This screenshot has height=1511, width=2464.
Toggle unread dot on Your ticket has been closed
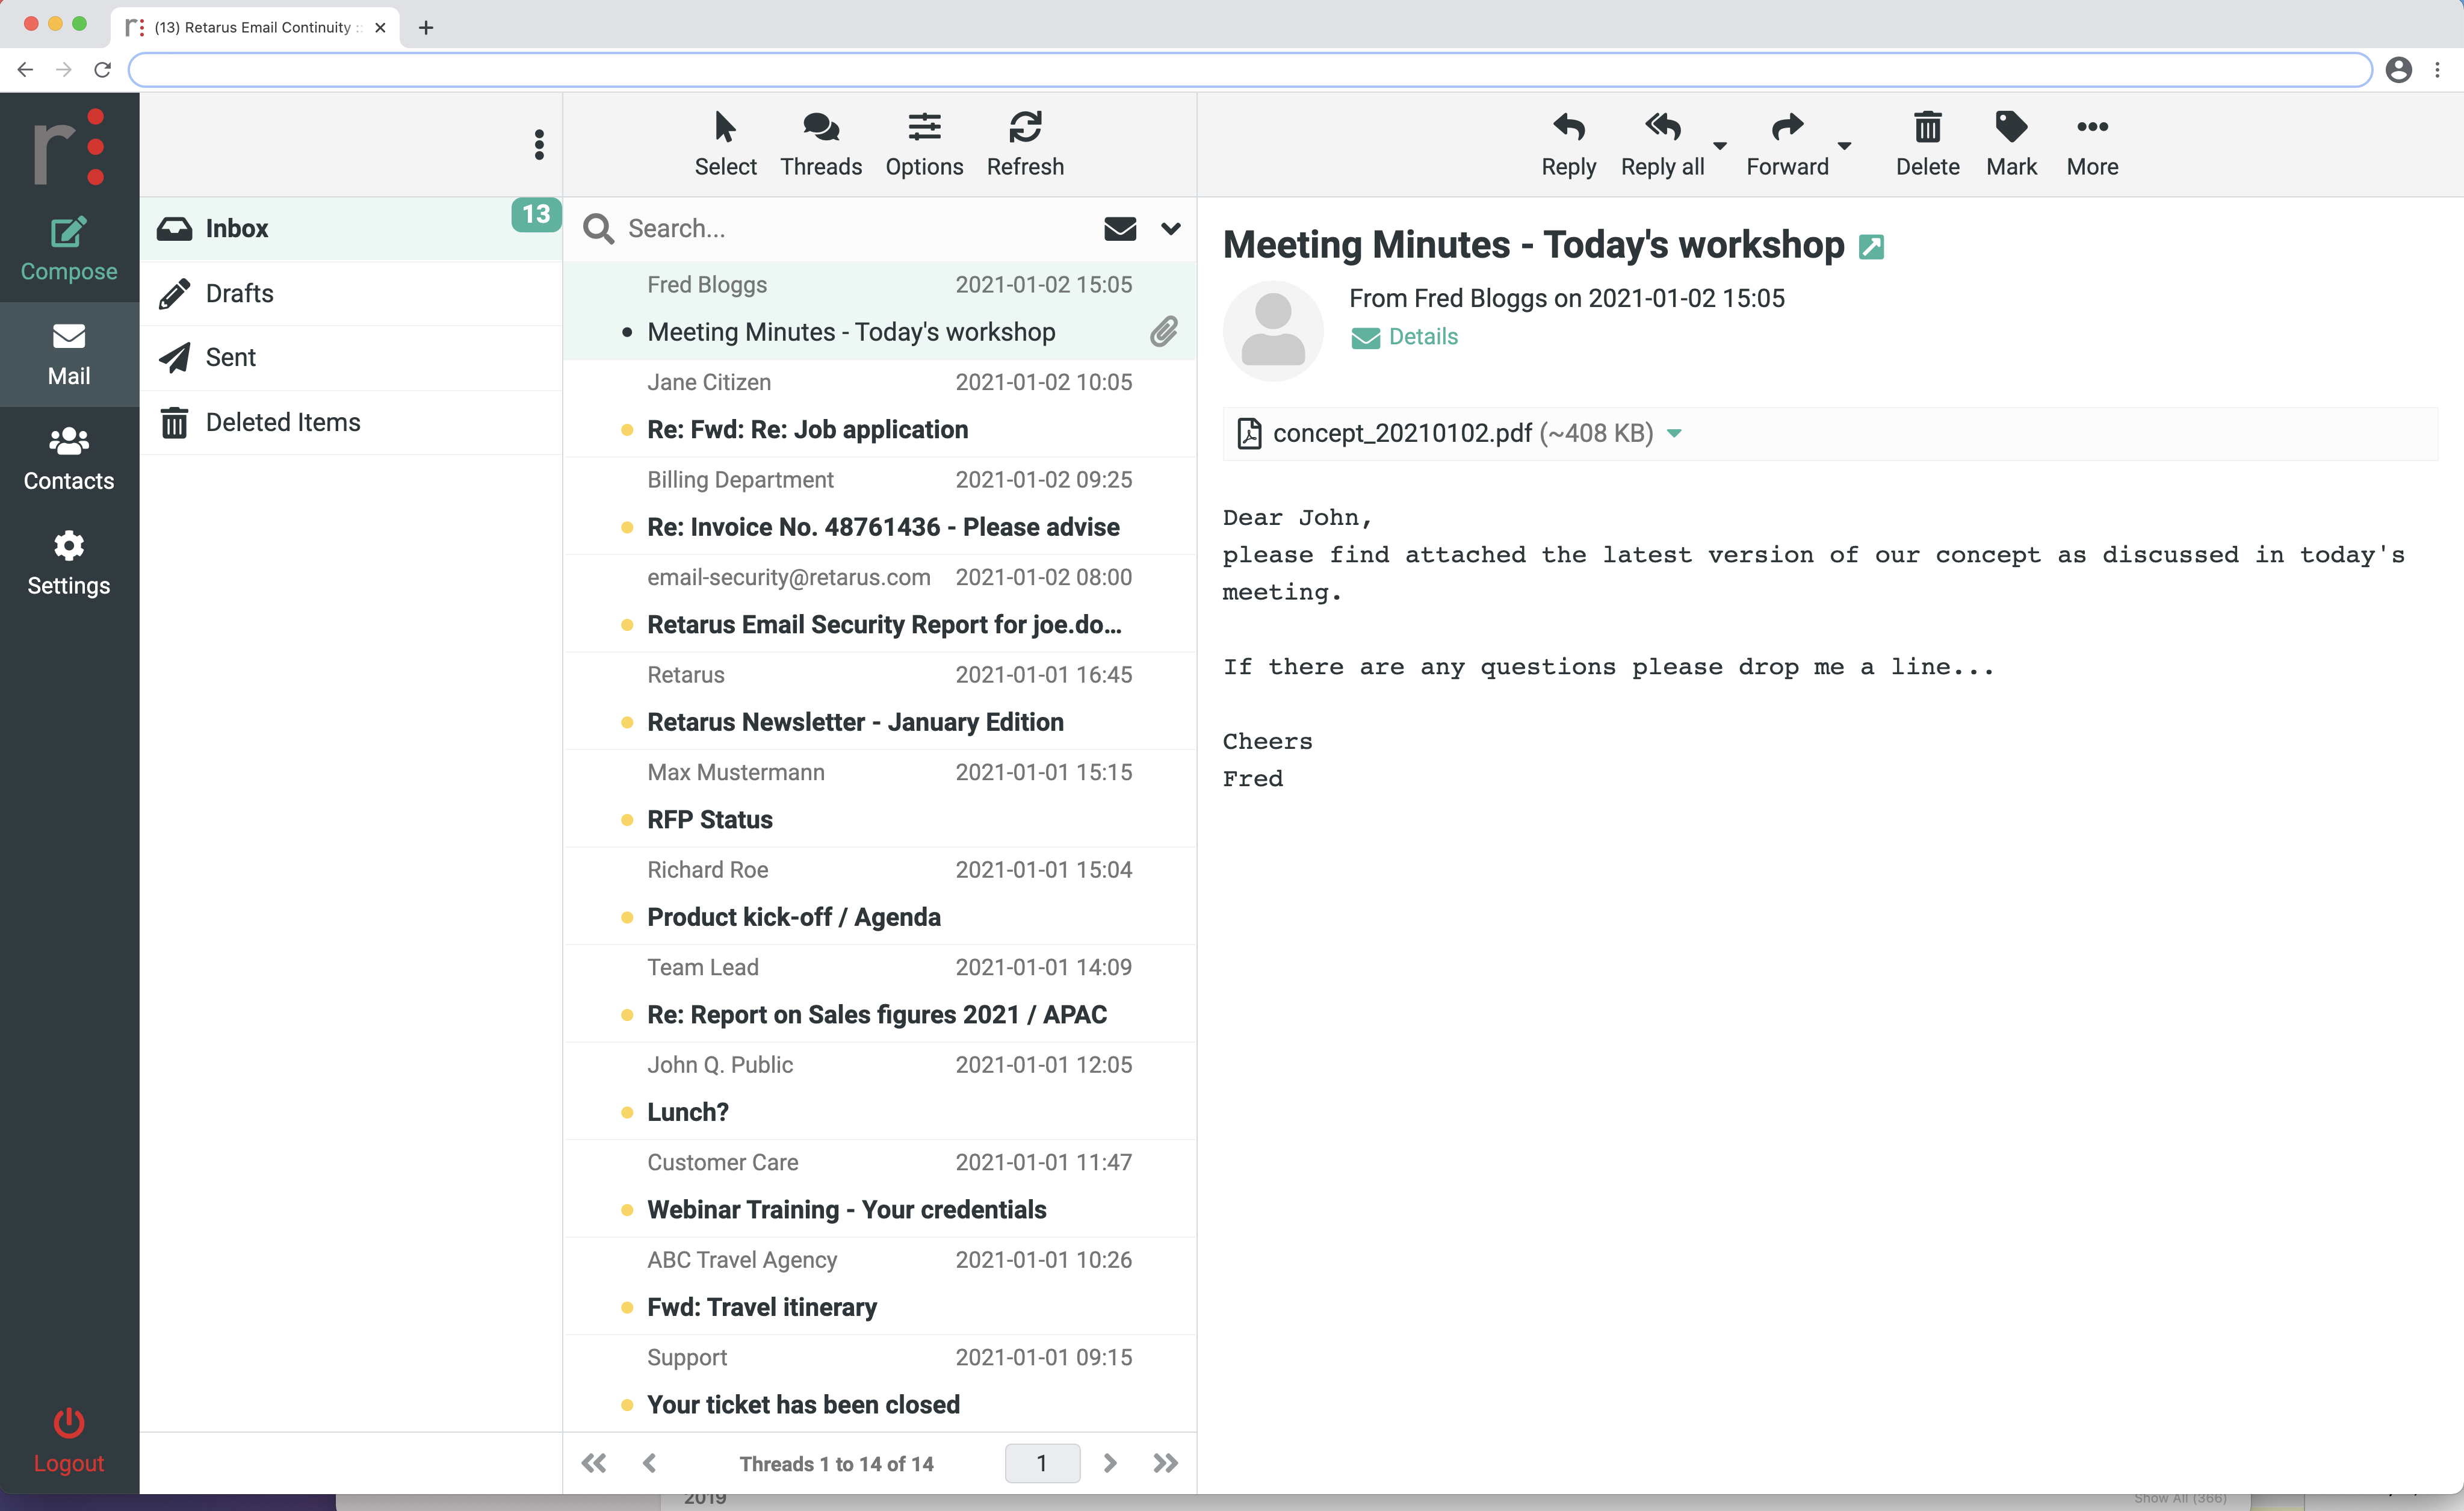coord(626,1405)
